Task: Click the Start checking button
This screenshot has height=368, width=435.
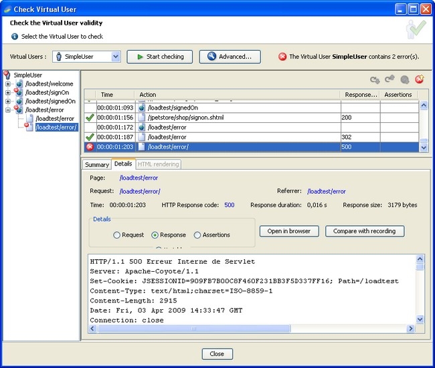Action: click(159, 57)
